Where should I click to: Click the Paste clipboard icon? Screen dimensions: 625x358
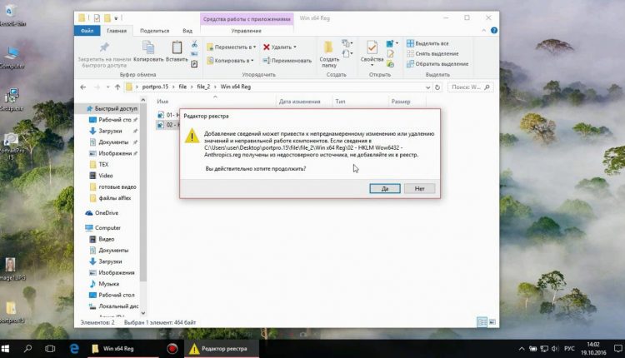(x=177, y=47)
